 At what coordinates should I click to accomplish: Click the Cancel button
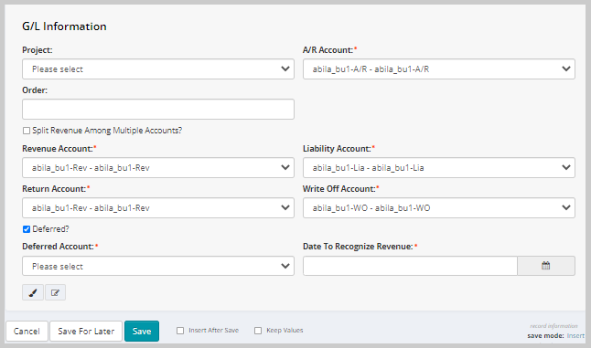click(x=27, y=331)
